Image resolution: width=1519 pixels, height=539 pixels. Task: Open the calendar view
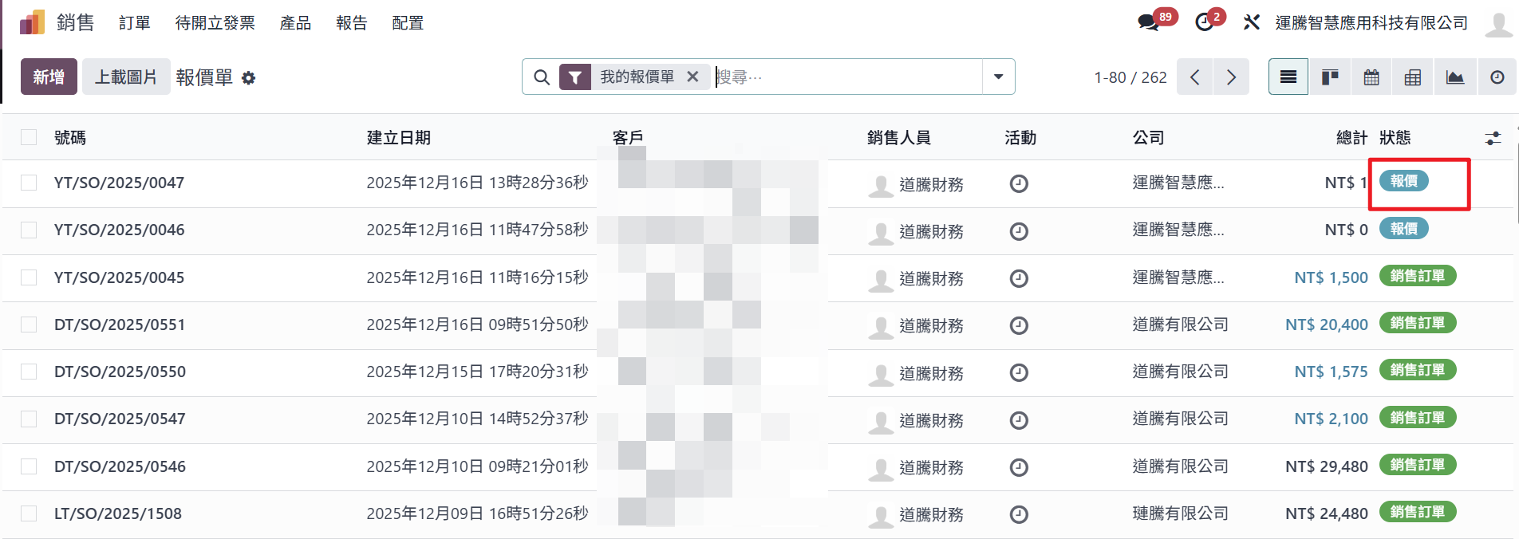(1371, 77)
